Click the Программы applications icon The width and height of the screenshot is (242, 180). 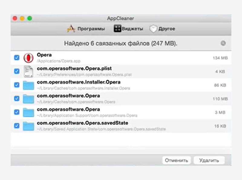(x=71, y=28)
